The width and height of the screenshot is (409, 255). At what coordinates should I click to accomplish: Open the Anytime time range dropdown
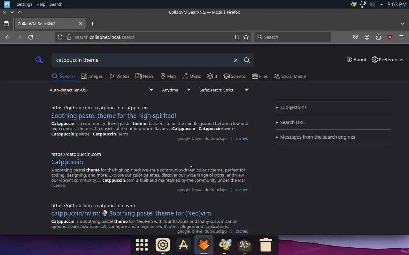[x=176, y=90]
